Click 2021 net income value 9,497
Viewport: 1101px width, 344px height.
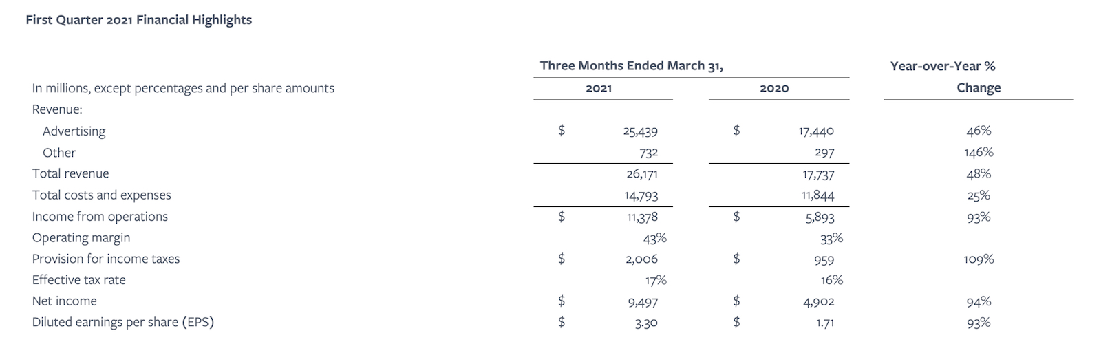(x=643, y=301)
